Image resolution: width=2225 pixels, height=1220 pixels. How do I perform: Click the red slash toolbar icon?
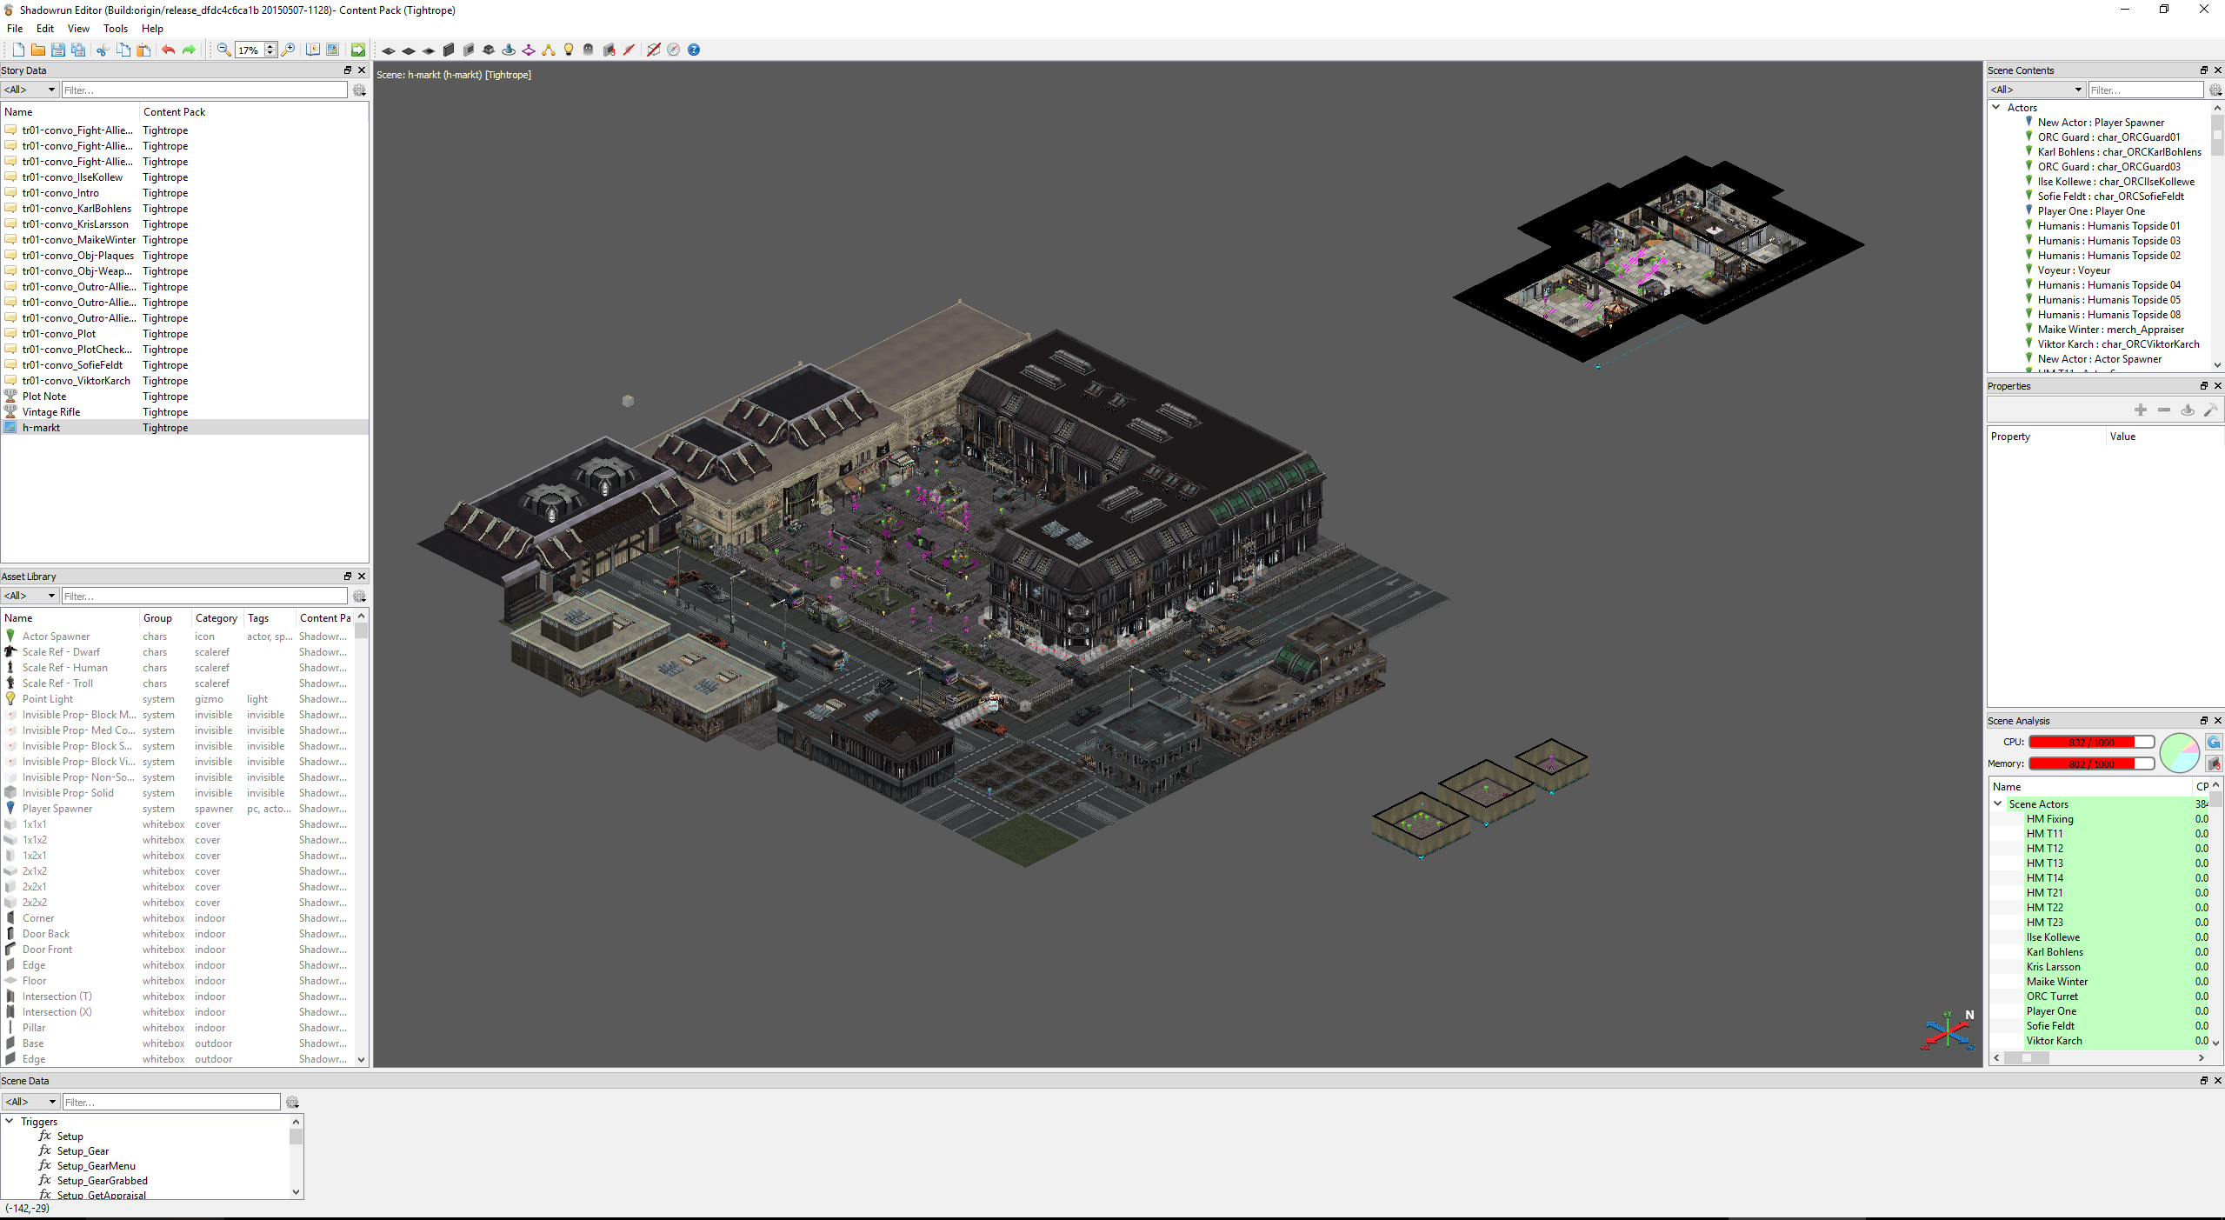click(x=629, y=50)
